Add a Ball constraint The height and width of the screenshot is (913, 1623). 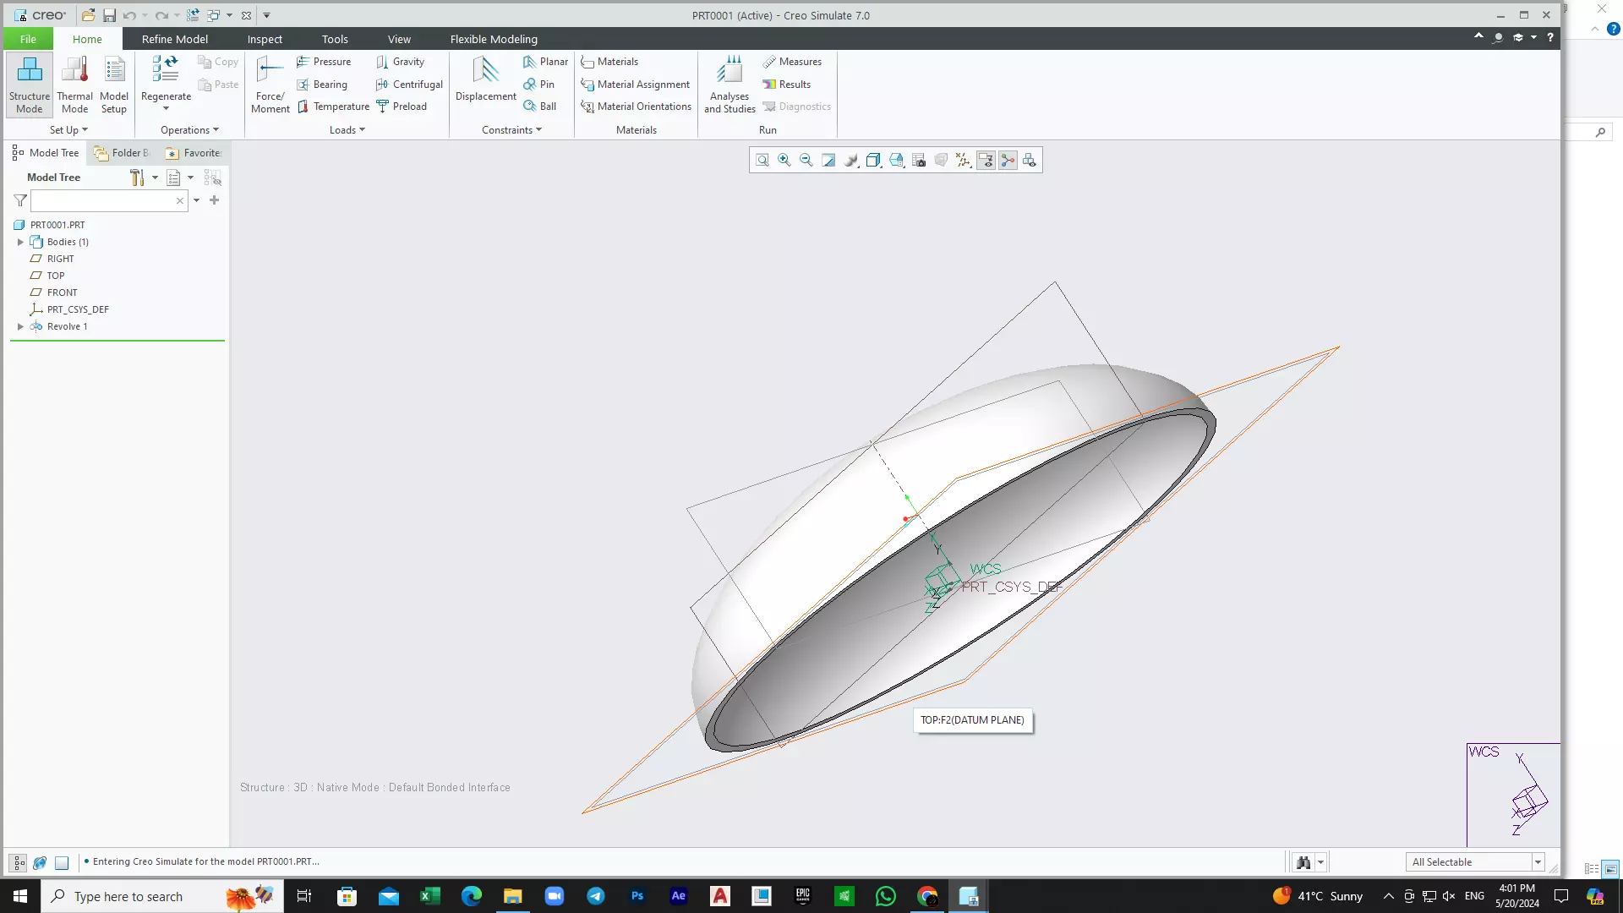(x=539, y=107)
